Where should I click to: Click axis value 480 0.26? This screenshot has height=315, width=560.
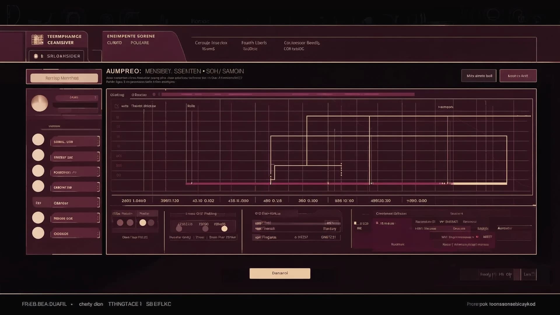[272, 201]
